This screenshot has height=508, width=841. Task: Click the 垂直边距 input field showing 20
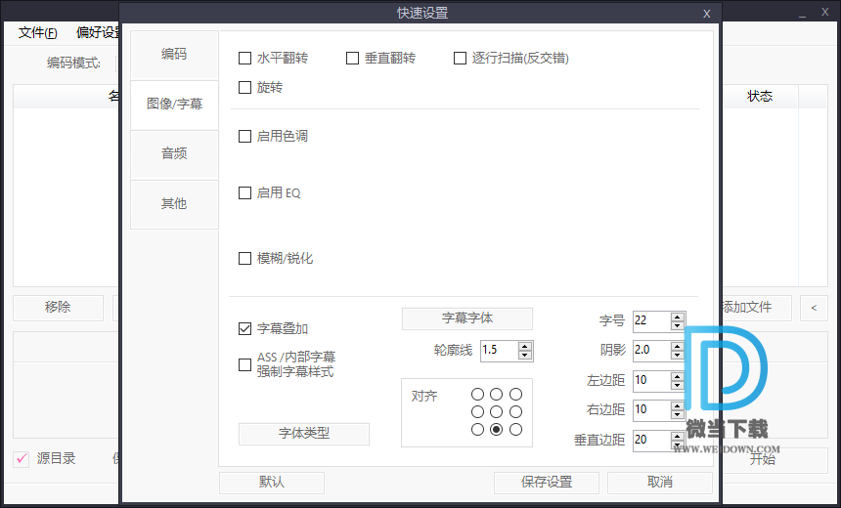(x=651, y=441)
